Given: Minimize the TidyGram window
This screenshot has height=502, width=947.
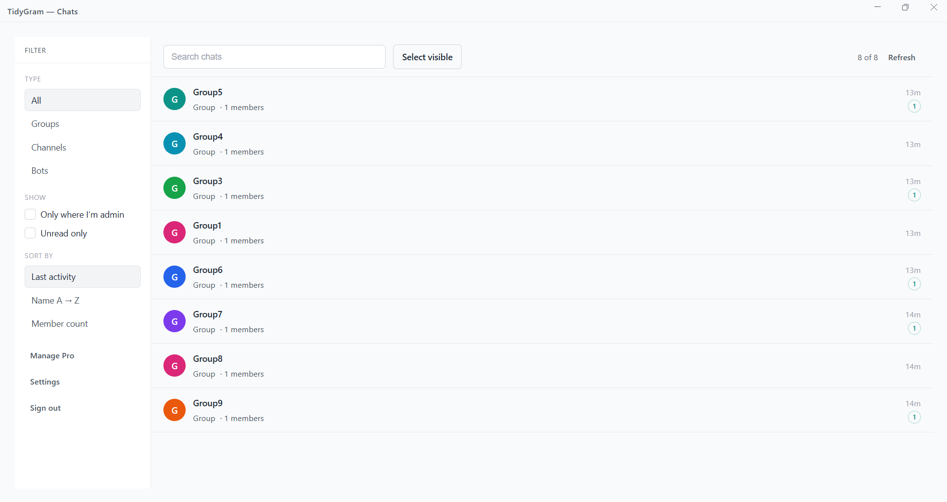Looking at the screenshot, I should (877, 7).
